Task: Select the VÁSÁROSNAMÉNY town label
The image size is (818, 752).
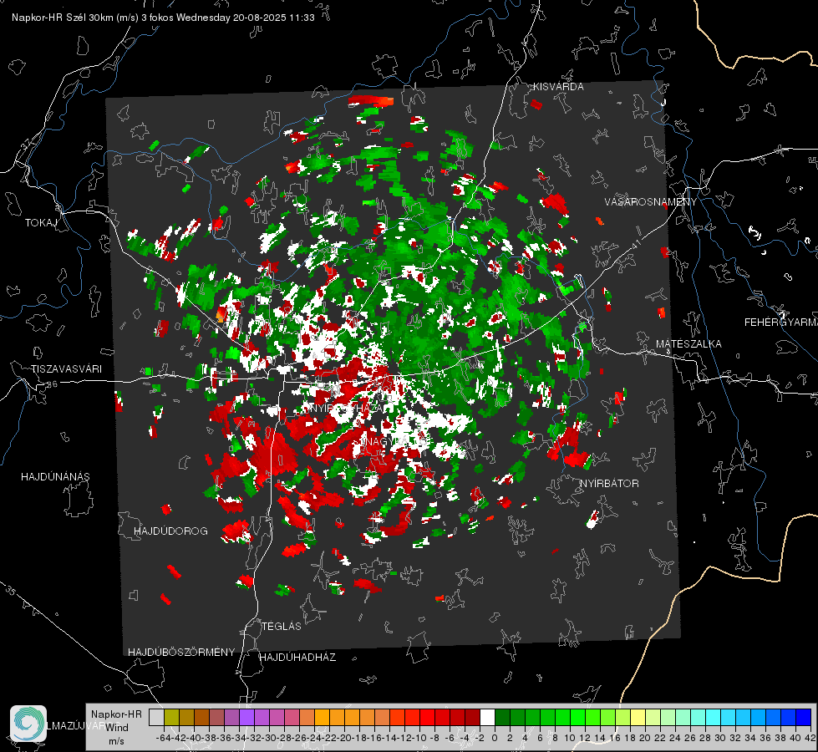Action: [651, 202]
